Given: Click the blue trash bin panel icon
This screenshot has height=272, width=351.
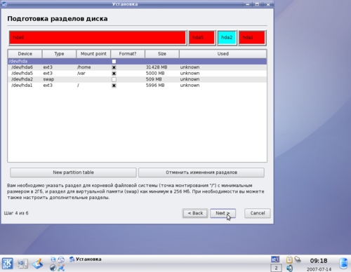Looking at the screenshot, I should (343, 264).
